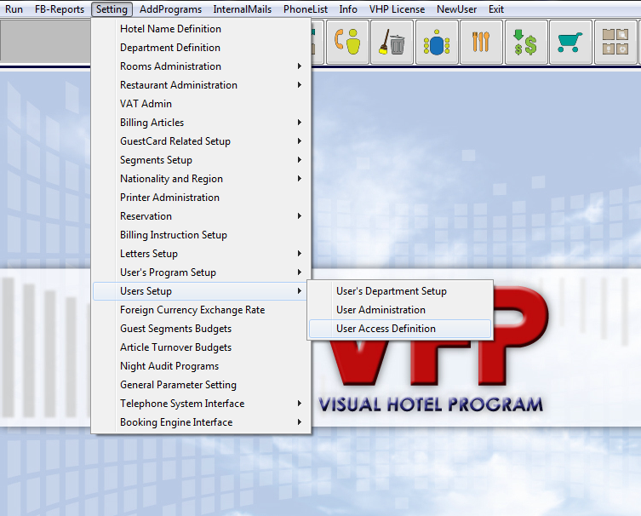Open the dollar cashier toolbar icon
This screenshot has width=641, height=516.
point(526,42)
